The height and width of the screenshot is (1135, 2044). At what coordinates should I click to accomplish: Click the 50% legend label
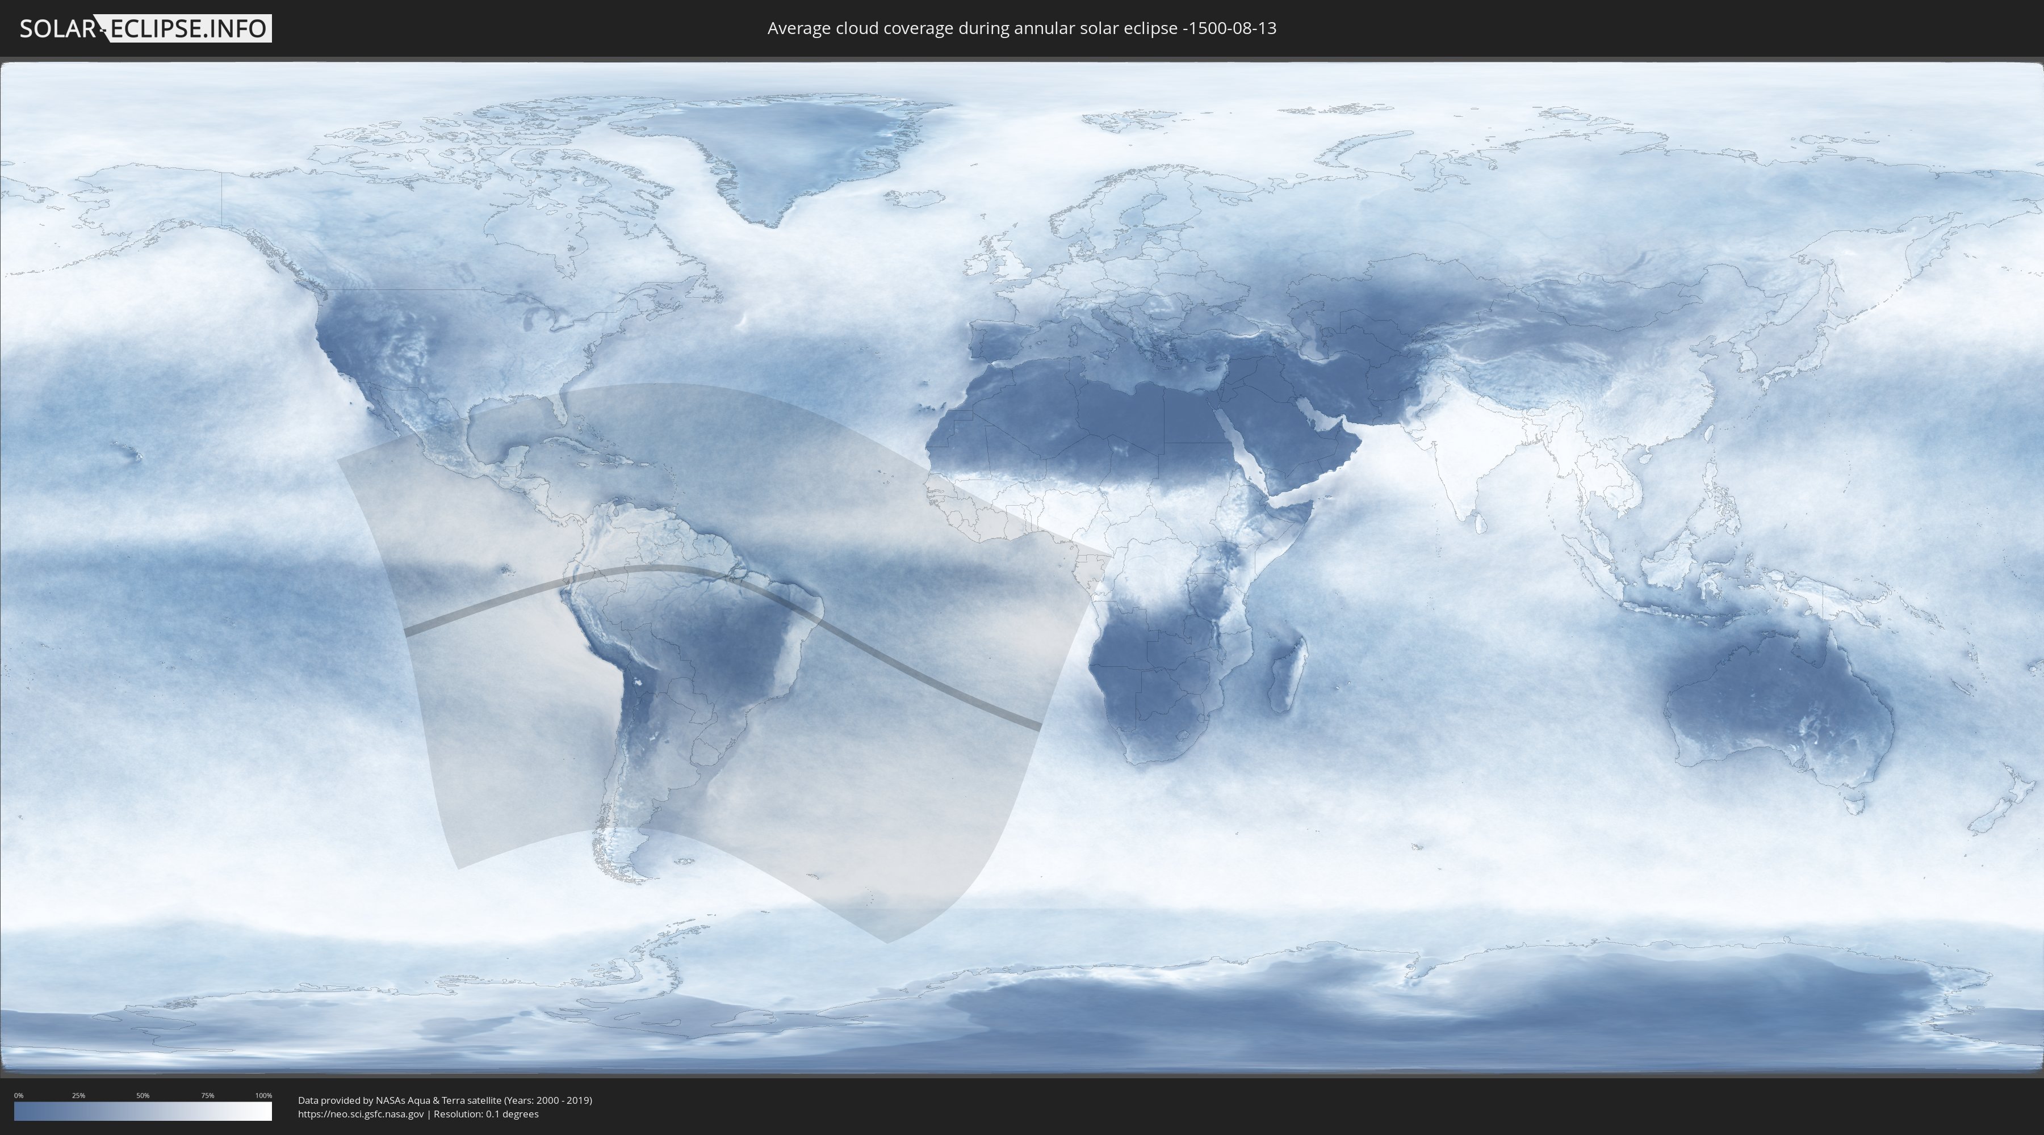(x=143, y=1095)
